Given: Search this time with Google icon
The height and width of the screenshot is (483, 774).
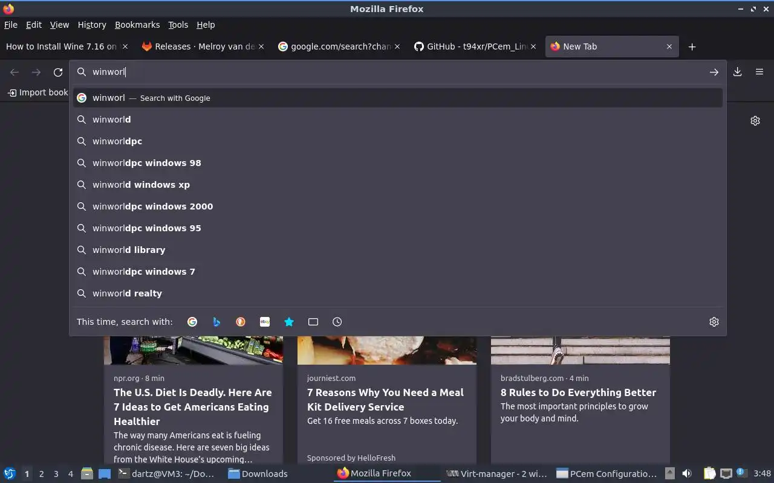Looking at the screenshot, I should pos(192,322).
